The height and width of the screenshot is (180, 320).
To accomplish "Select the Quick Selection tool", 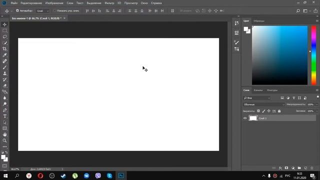I will click(x=4, y=43).
